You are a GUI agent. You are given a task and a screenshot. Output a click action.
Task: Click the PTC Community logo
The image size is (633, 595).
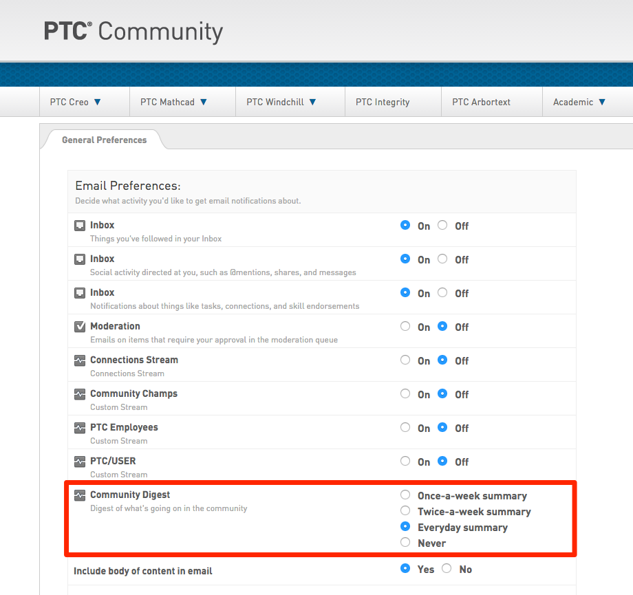[133, 32]
